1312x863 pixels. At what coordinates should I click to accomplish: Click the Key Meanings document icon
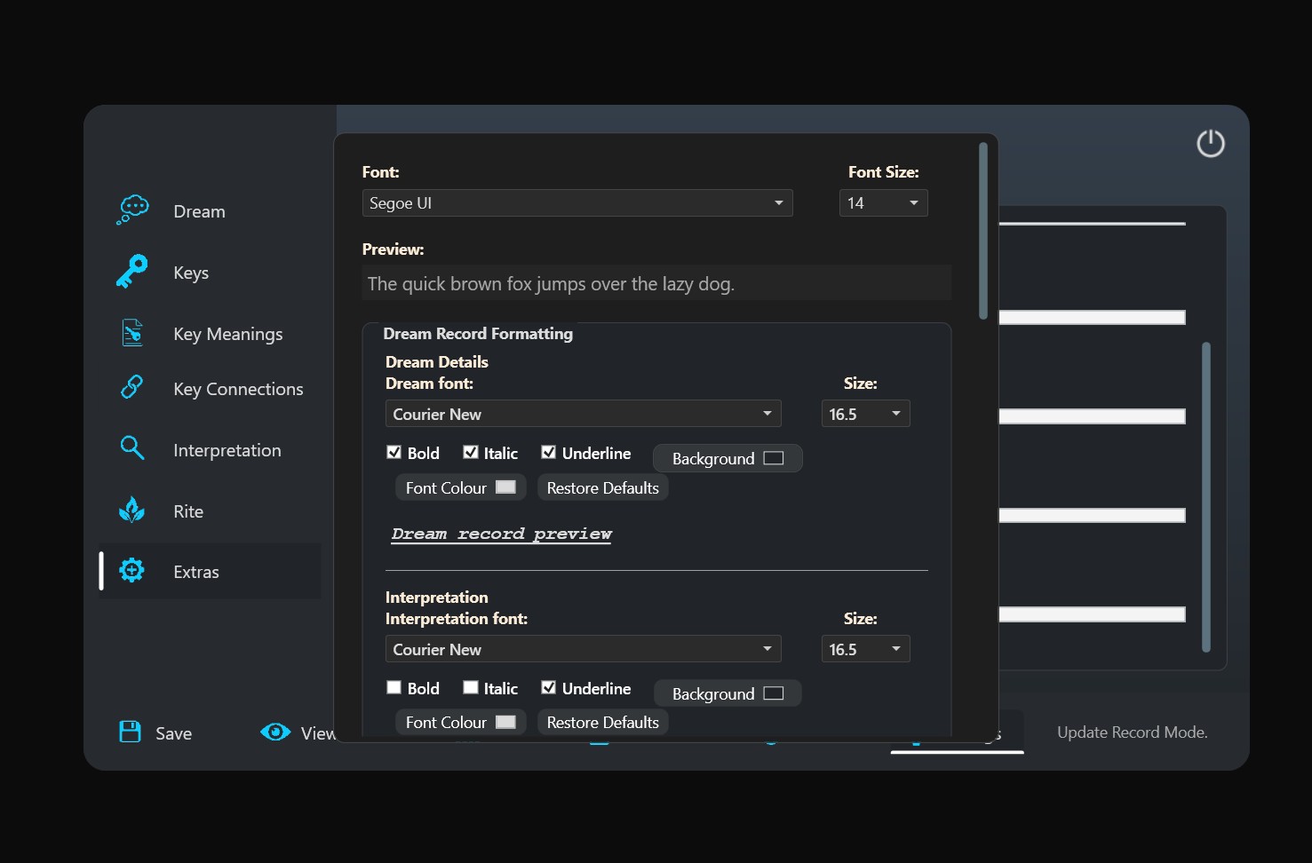tap(132, 333)
